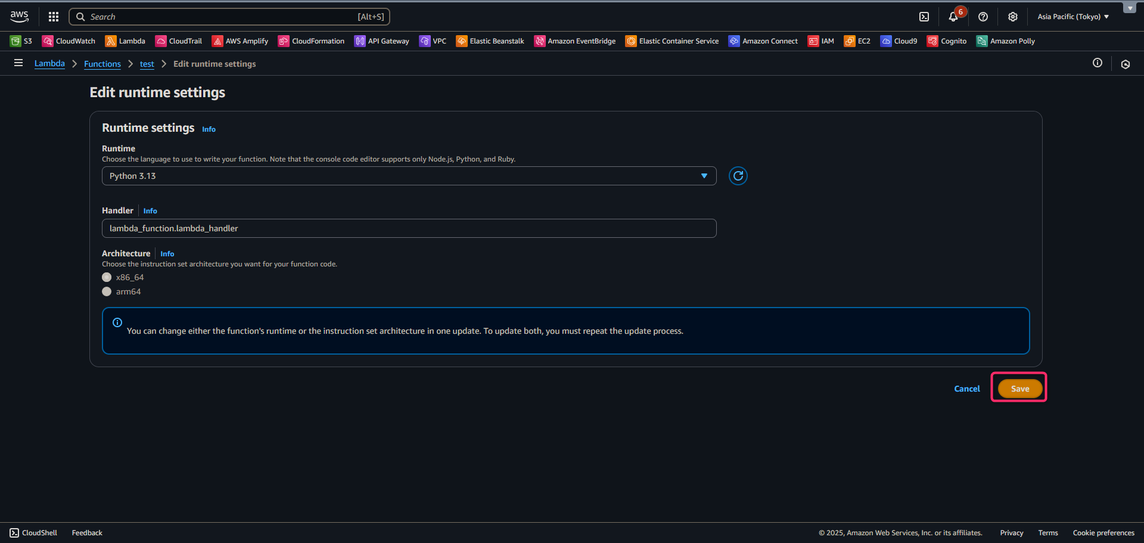Open the Asia Pacific (Tokyo) region selector

click(1072, 17)
